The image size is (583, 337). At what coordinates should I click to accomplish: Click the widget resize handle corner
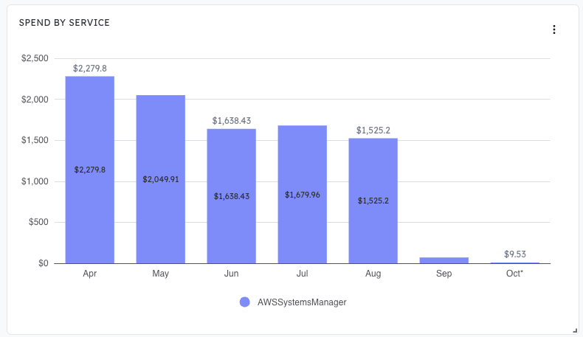(575, 330)
